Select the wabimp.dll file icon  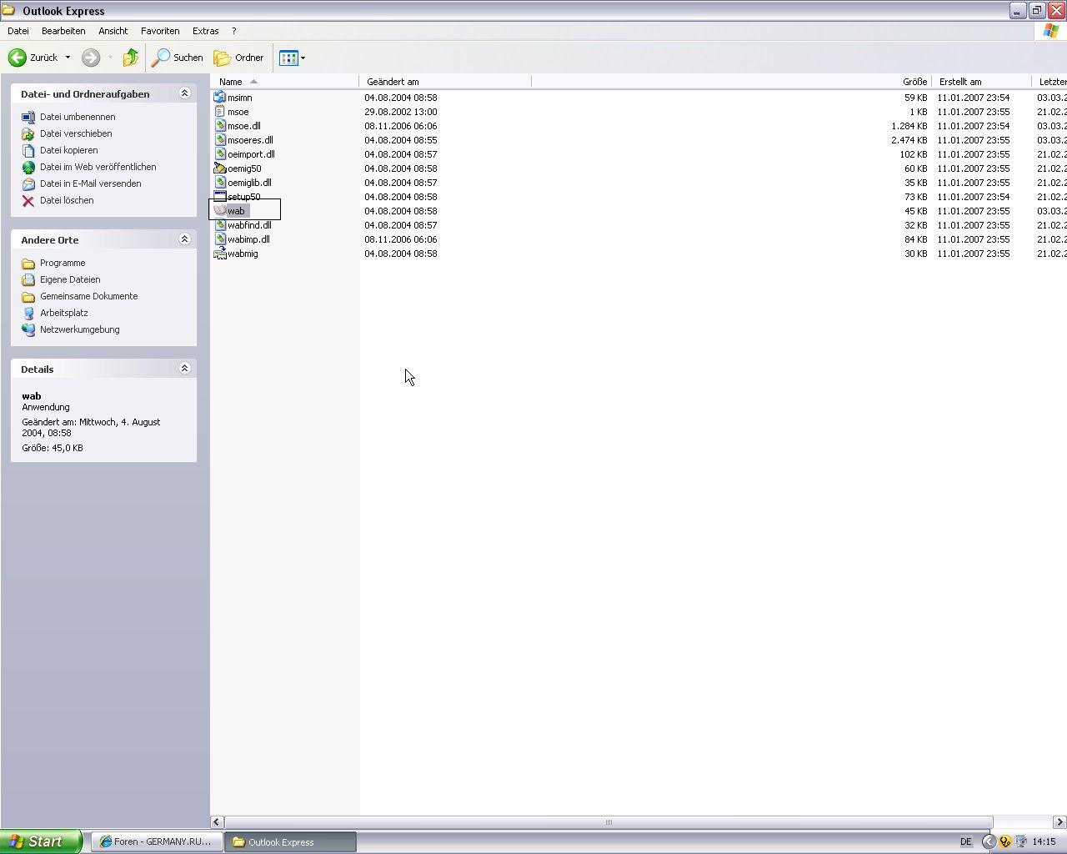click(220, 239)
